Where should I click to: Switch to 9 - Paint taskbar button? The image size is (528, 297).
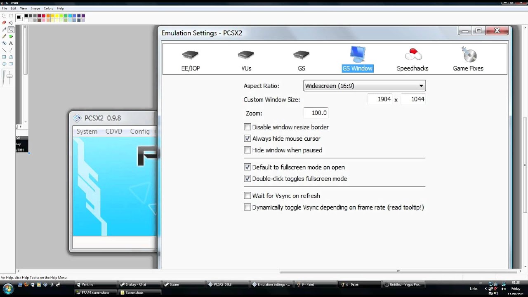(316, 284)
